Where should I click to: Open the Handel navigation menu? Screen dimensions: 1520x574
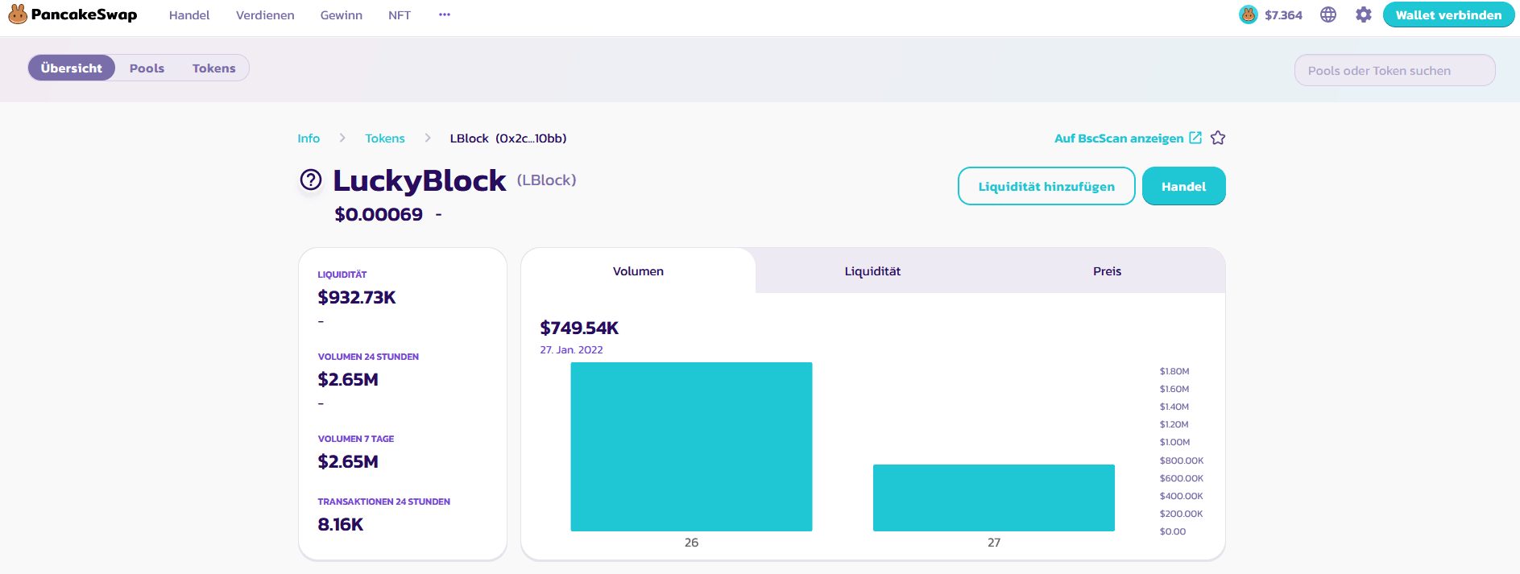coord(189,15)
